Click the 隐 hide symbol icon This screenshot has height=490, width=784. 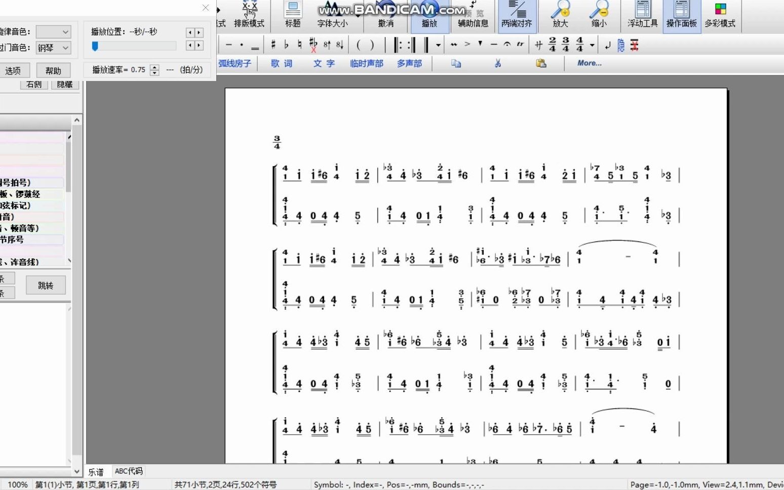621,46
